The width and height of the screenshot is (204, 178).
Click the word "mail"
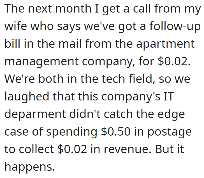coord(70,44)
